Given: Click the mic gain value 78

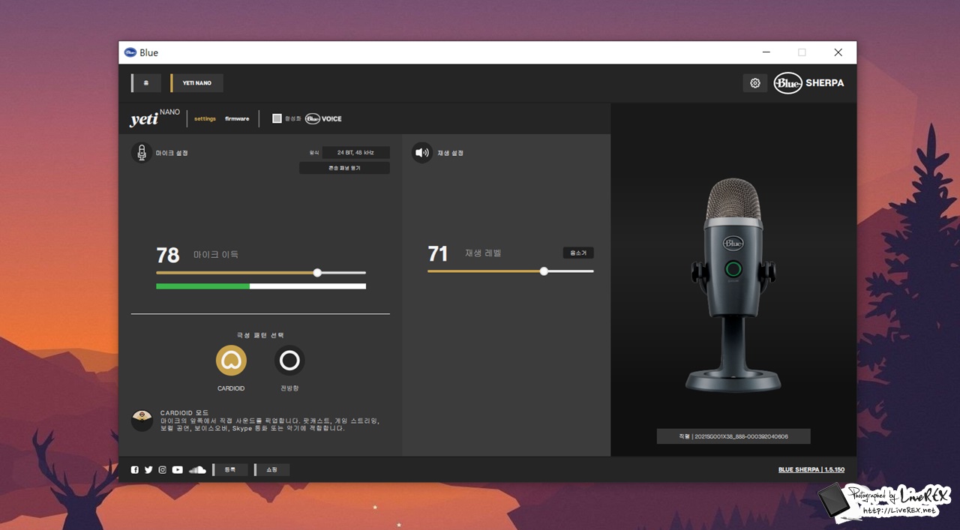Looking at the screenshot, I should click(x=168, y=255).
